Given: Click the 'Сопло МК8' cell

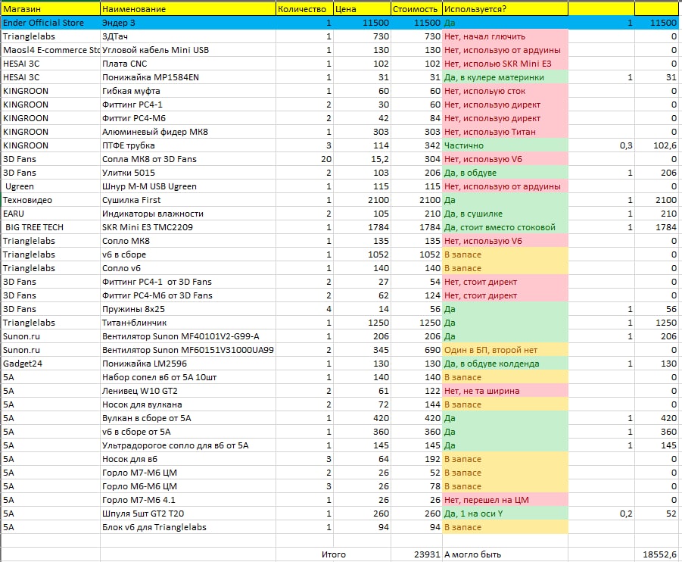Looking at the screenshot, I should click(x=188, y=241).
